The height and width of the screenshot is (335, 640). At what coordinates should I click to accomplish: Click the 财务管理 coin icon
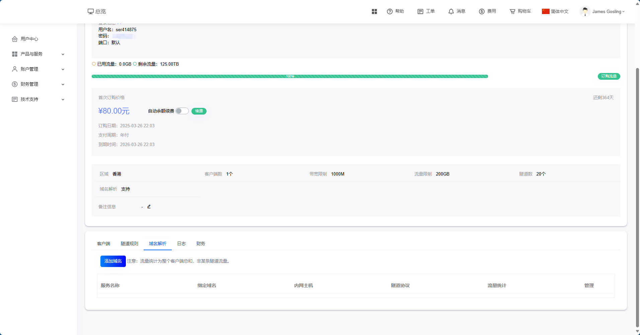pos(15,84)
